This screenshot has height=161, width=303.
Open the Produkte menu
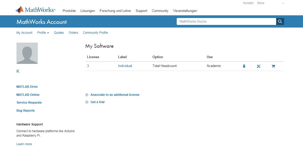(x=69, y=11)
